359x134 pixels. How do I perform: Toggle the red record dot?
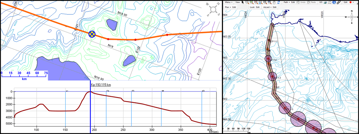pos(350,2)
